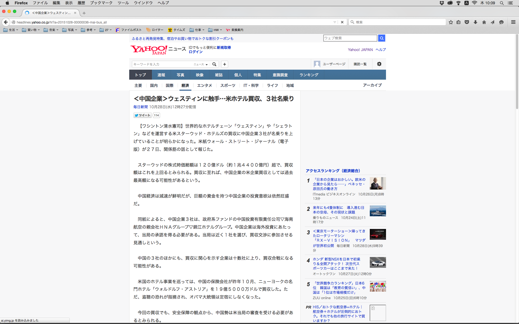The height and width of the screenshot is (324, 519).
Task: Open Firefox hamburger menu
Action: click(513, 22)
